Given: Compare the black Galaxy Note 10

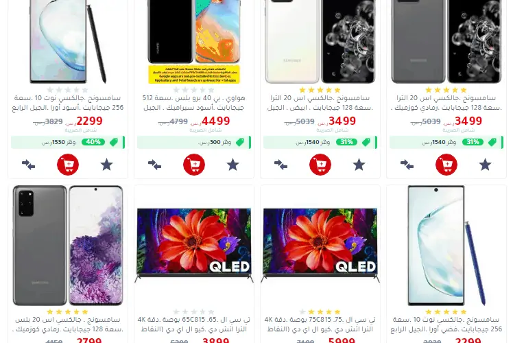Looking at the screenshot, I should [29, 165].
